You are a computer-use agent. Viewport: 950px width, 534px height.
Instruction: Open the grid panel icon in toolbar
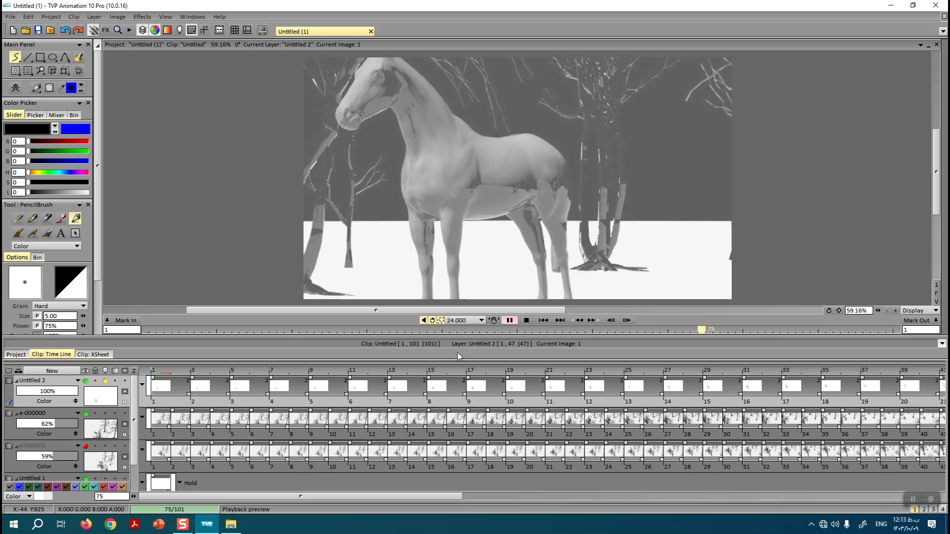[235, 30]
